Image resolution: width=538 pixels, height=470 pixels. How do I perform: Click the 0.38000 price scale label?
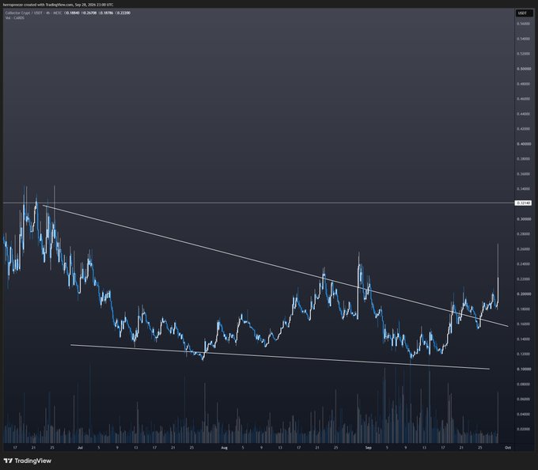pyautogui.click(x=523, y=159)
